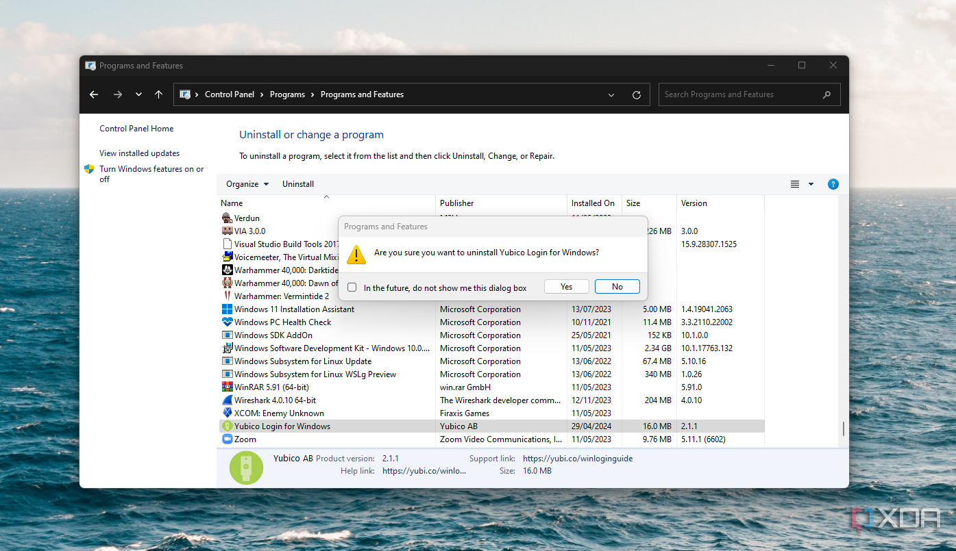
Task: Select the Zoom camera icon
Action: pos(228,439)
